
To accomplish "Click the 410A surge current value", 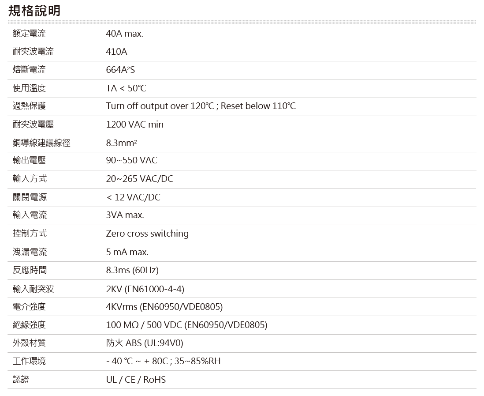I will (x=116, y=52).
